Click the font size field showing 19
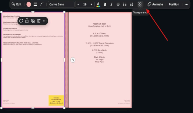 (85, 4)
